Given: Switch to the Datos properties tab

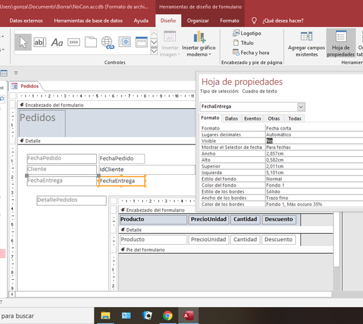Looking at the screenshot, I should tap(231, 118).
